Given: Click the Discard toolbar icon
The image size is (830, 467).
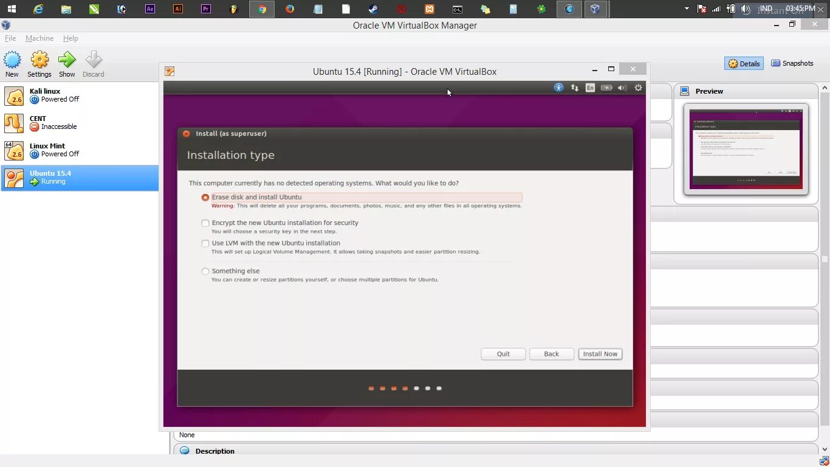Looking at the screenshot, I should tap(94, 60).
